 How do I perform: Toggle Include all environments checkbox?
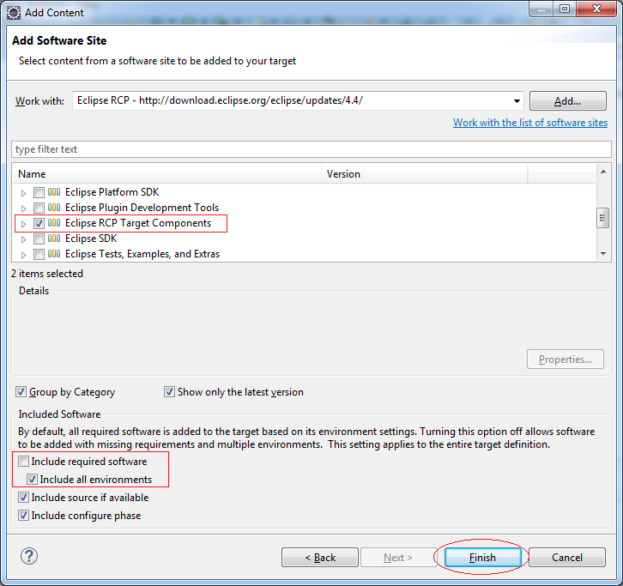(x=33, y=479)
